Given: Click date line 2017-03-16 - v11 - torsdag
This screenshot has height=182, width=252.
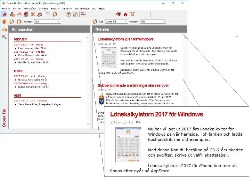Looking at the screenshot, I should tap(30, 83).
